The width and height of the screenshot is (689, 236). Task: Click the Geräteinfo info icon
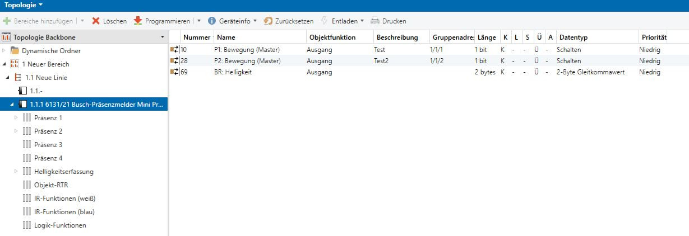212,21
